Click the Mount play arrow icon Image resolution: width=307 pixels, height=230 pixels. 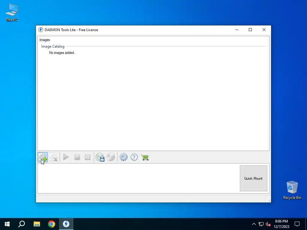pyautogui.click(x=66, y=157)
